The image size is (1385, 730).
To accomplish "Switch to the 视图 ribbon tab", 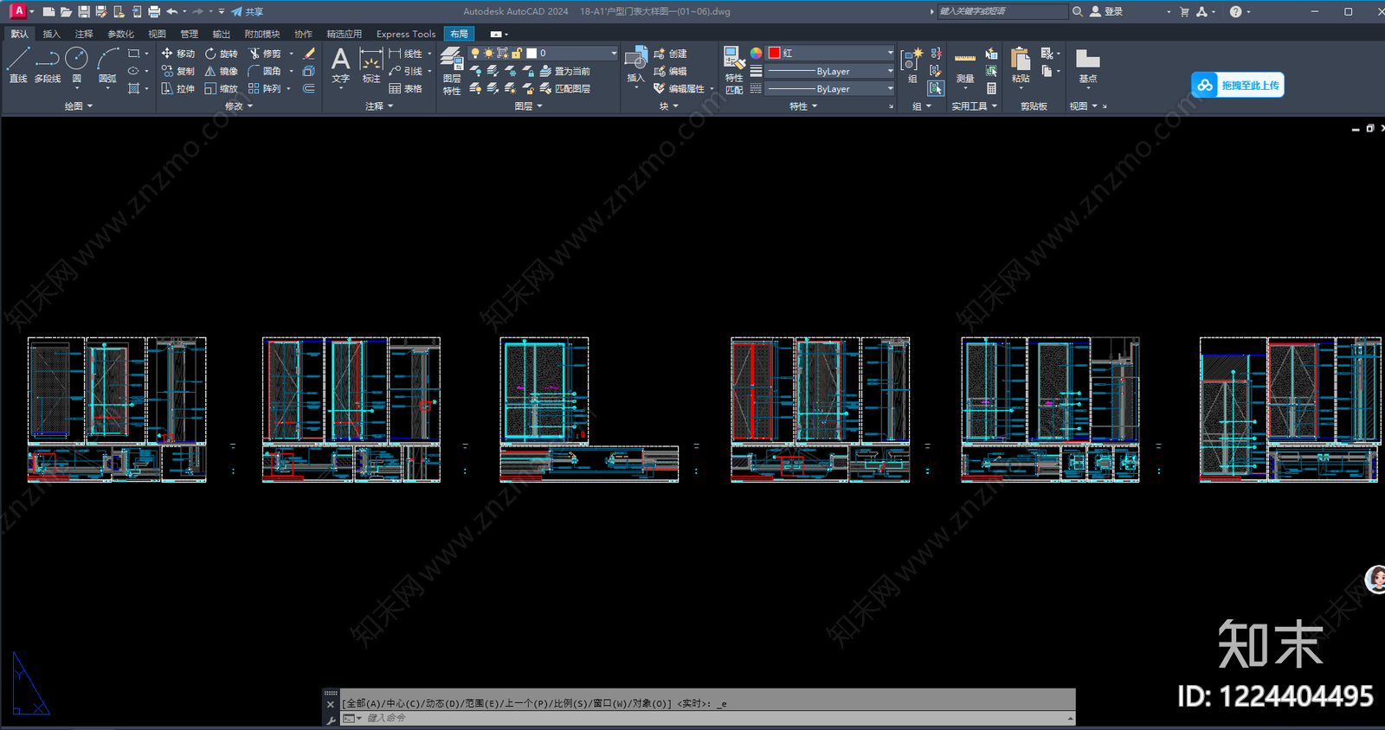I will [x=157, y=34].
